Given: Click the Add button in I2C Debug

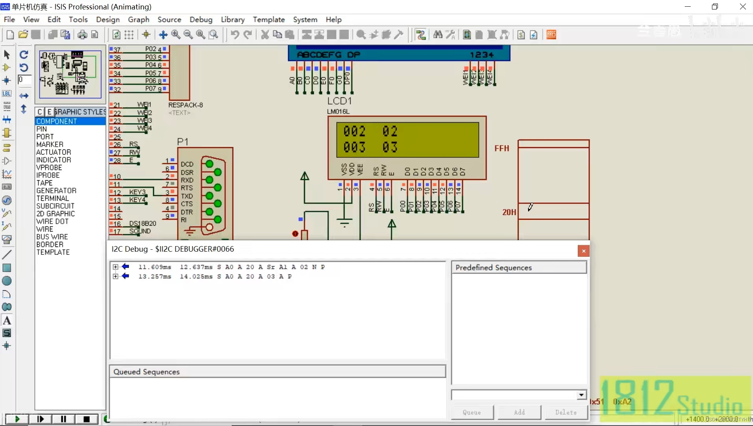Looking at the screenshot, I should pyautogui.click(x=519, y=412).
